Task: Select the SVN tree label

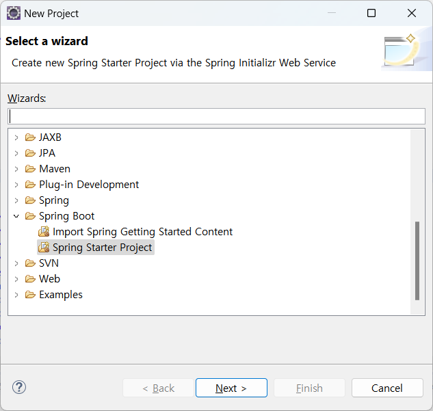Action: [49, 263]
